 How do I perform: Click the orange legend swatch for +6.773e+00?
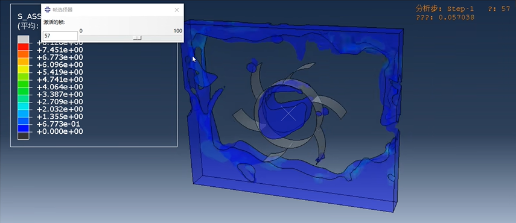click(24, 54)
